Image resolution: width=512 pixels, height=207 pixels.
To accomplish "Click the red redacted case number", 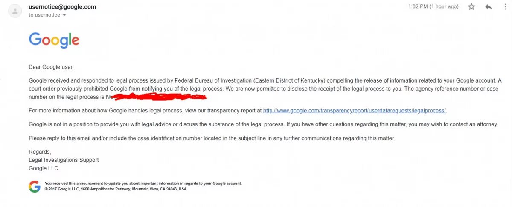I will pos(159,97).
